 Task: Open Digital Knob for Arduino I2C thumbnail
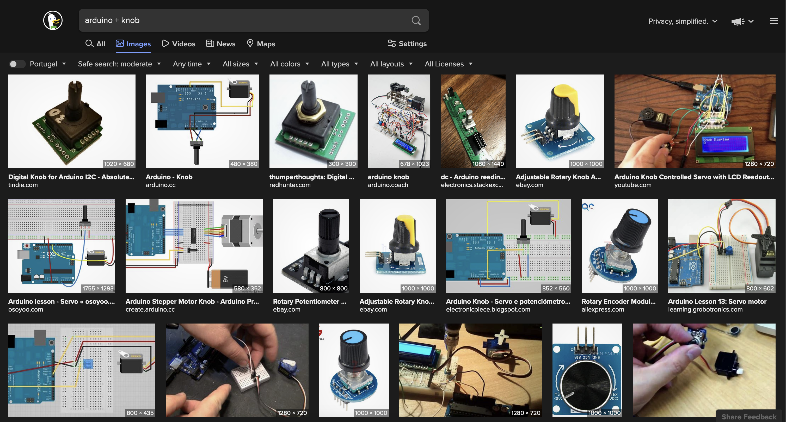tap(72, 121)
